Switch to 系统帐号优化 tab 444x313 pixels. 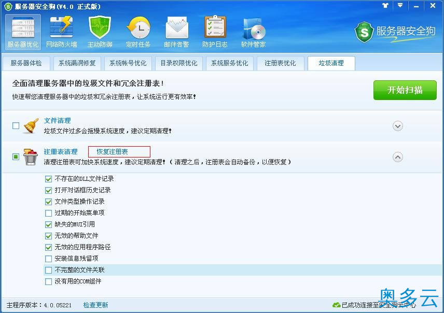click(x=128, y=63)
